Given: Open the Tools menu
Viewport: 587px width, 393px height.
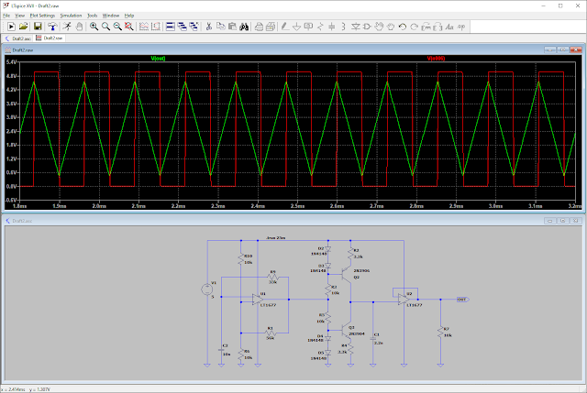Looking at the screenshot, I should click(92, 16).
